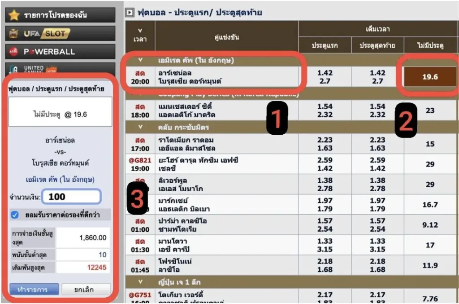Click the คู่แข่งขัน column header
The image size is (459, 304).
tap(226, 37)
